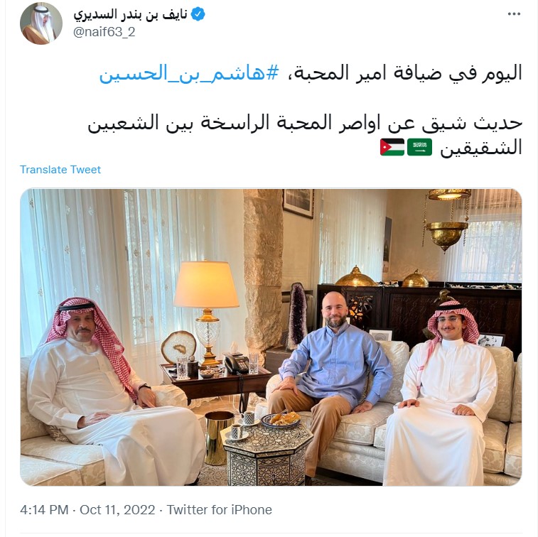The height and width of the screenshot is (537, 538).
Task: Open the author's profile avatar
Action: (41, 23)
